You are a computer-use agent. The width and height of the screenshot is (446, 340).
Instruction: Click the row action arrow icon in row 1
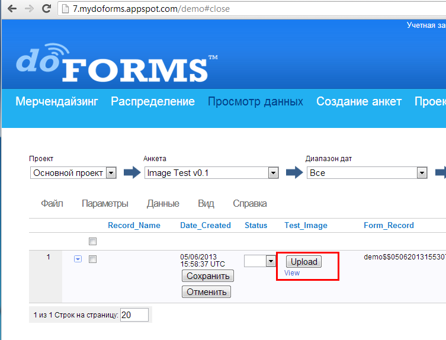pos(78,259)
